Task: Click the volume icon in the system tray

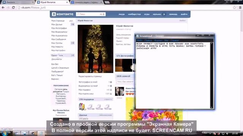Action: click(227, 133)
